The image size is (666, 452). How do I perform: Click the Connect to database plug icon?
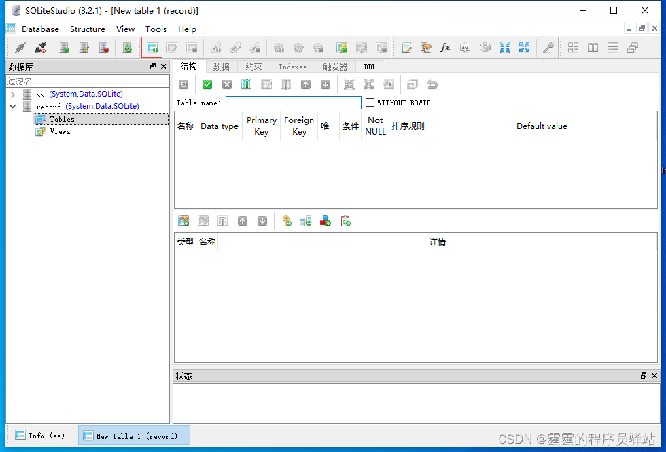(20, 48)
